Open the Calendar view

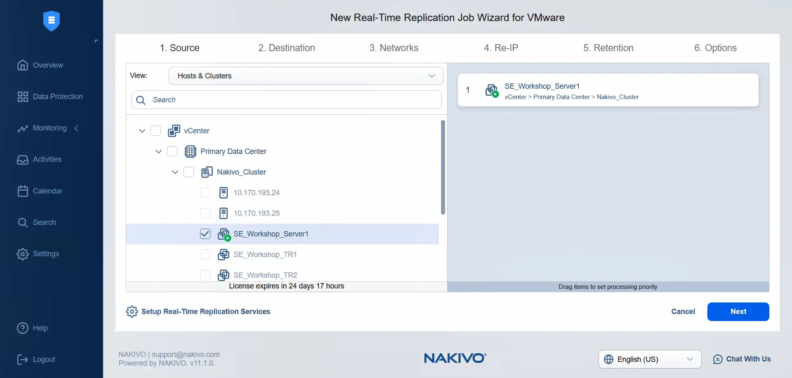point(48,191)
